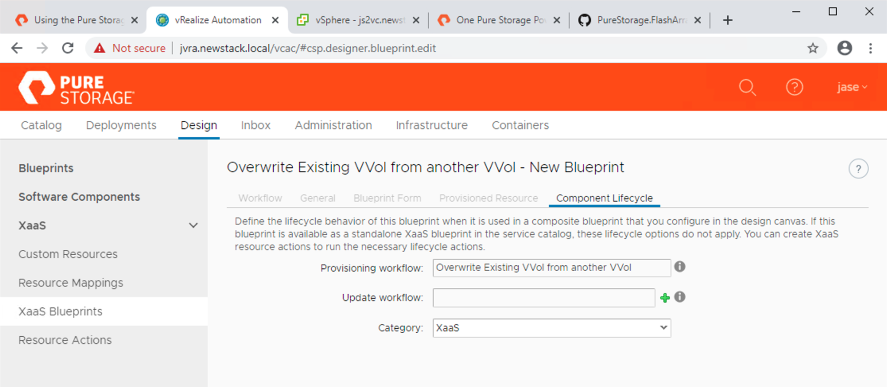The image size is (887, 387).
Task: Open the Category dropdown showing XaaS
Action: [551, 328]
